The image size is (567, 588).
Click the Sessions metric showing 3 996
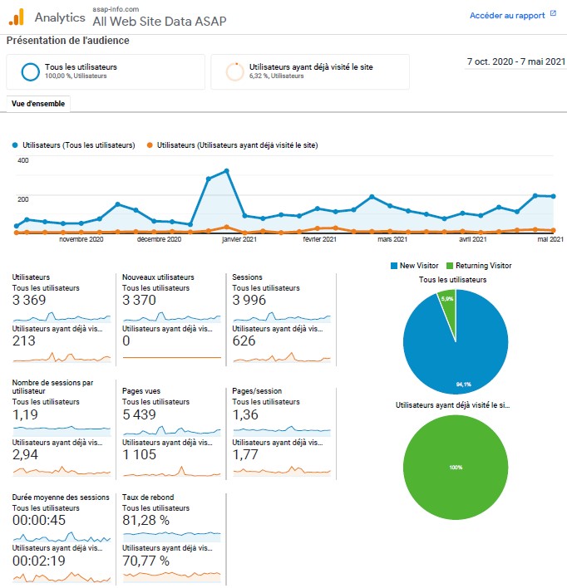pos(249,301)
